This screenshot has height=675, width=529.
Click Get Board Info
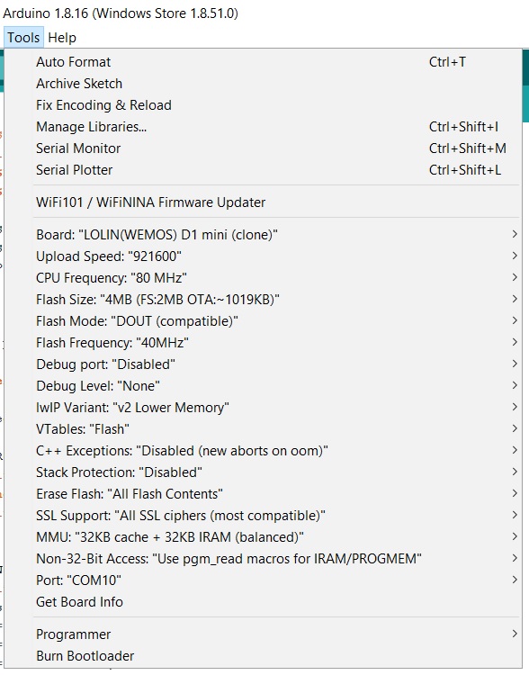point(263,601)
